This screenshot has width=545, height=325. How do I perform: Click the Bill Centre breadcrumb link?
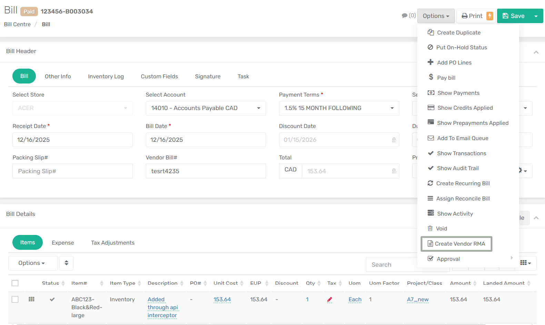(x=17, y=24)
